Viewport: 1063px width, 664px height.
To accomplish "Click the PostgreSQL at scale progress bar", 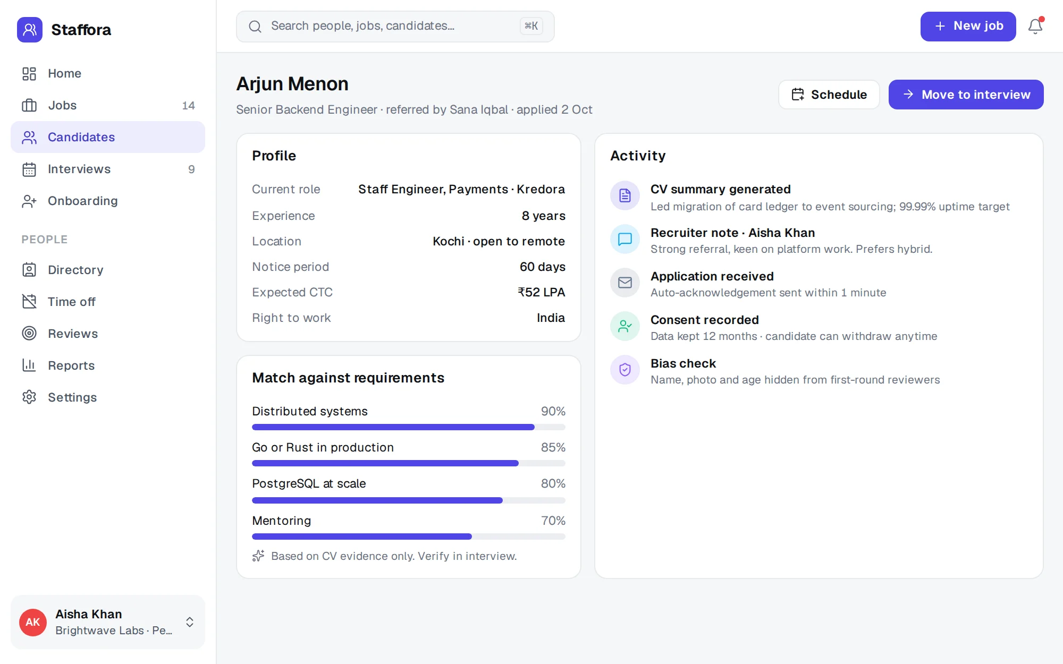I will (409, 500).
